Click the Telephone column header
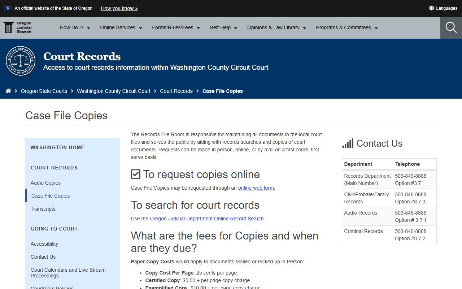Image resolution: width=462 pixels, height=289 pixels. click(x=415, y=164)
